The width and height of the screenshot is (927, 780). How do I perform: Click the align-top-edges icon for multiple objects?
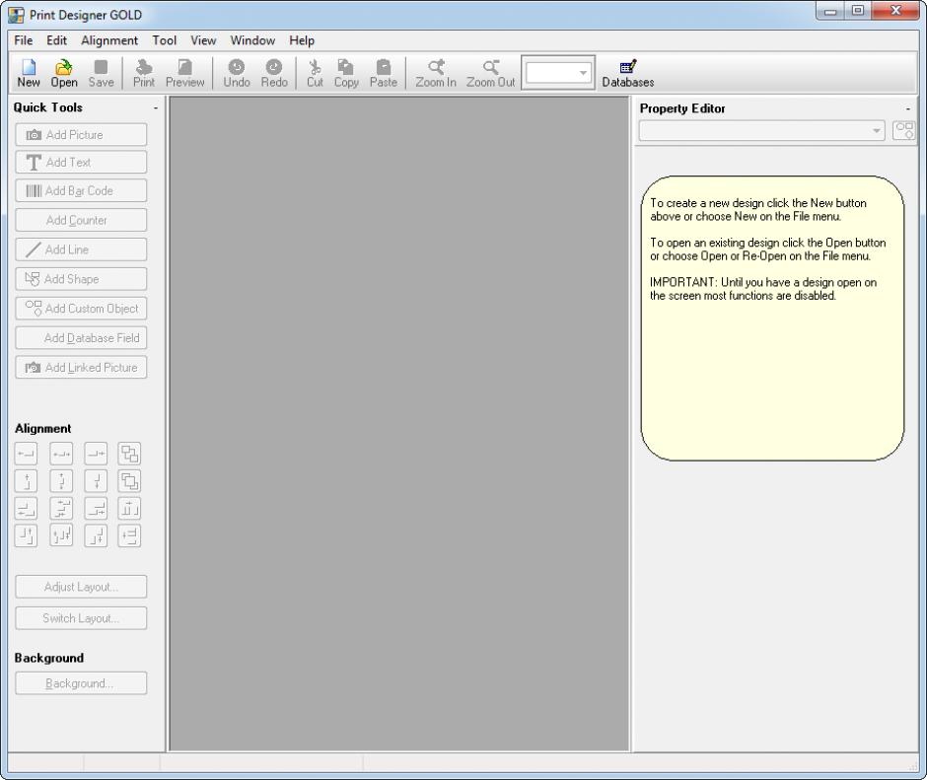point(26,535)
